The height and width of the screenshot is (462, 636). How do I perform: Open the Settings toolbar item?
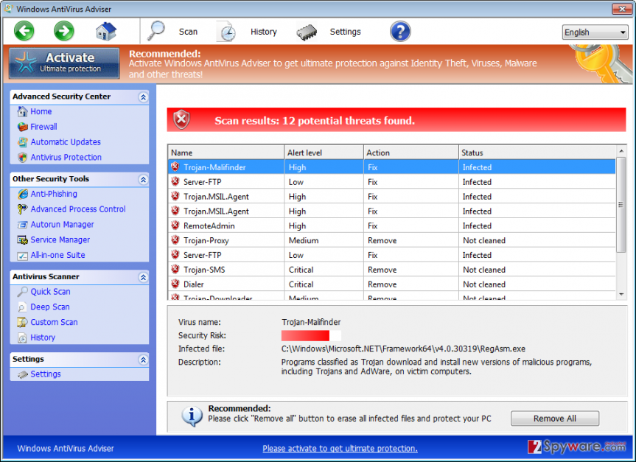[x=345, y=32]
